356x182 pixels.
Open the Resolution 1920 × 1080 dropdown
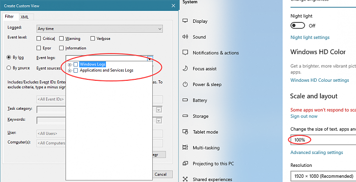tap(323, 176)
